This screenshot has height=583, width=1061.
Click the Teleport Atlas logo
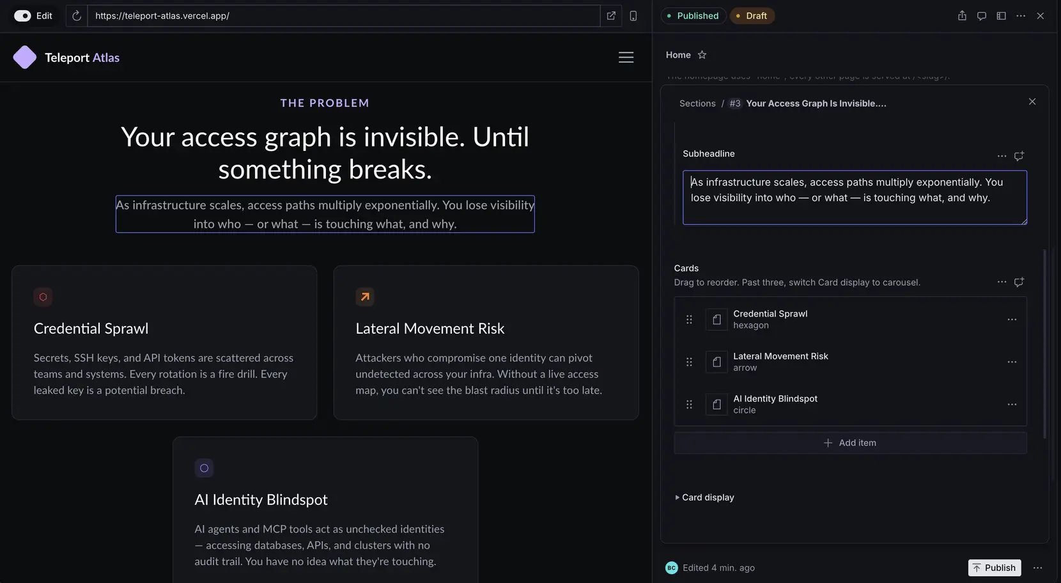[x=66, y=58]
